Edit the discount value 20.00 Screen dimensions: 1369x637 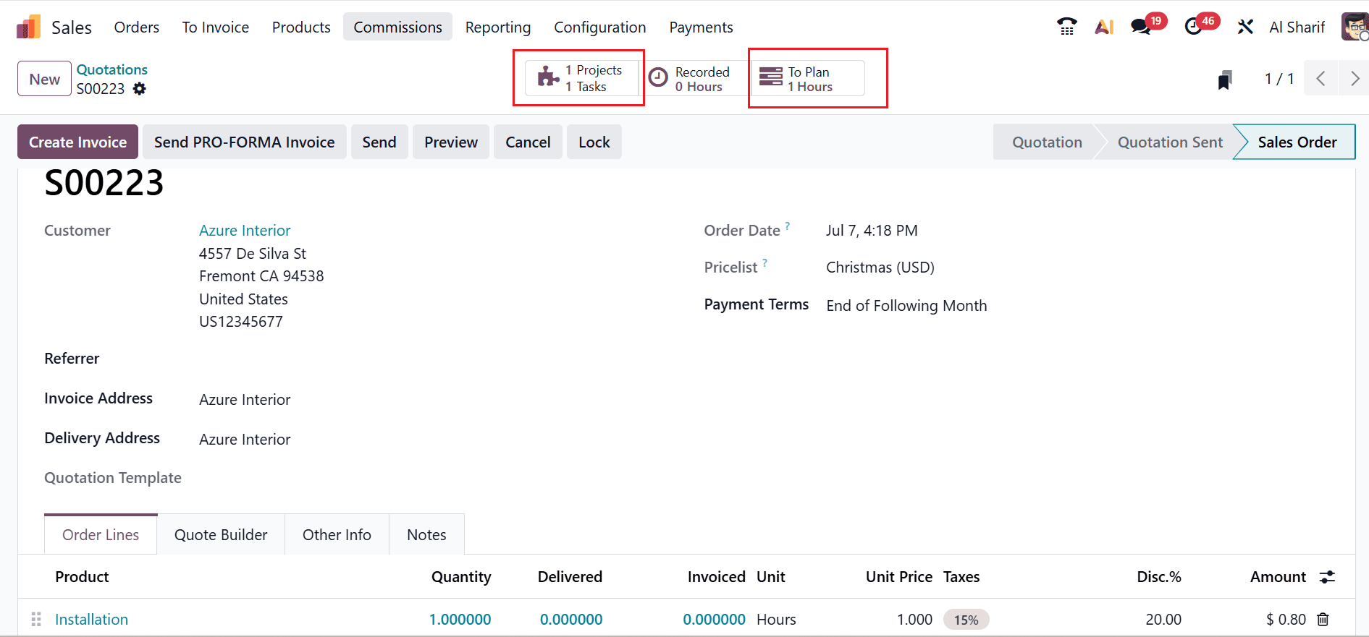pos(1163,619)
